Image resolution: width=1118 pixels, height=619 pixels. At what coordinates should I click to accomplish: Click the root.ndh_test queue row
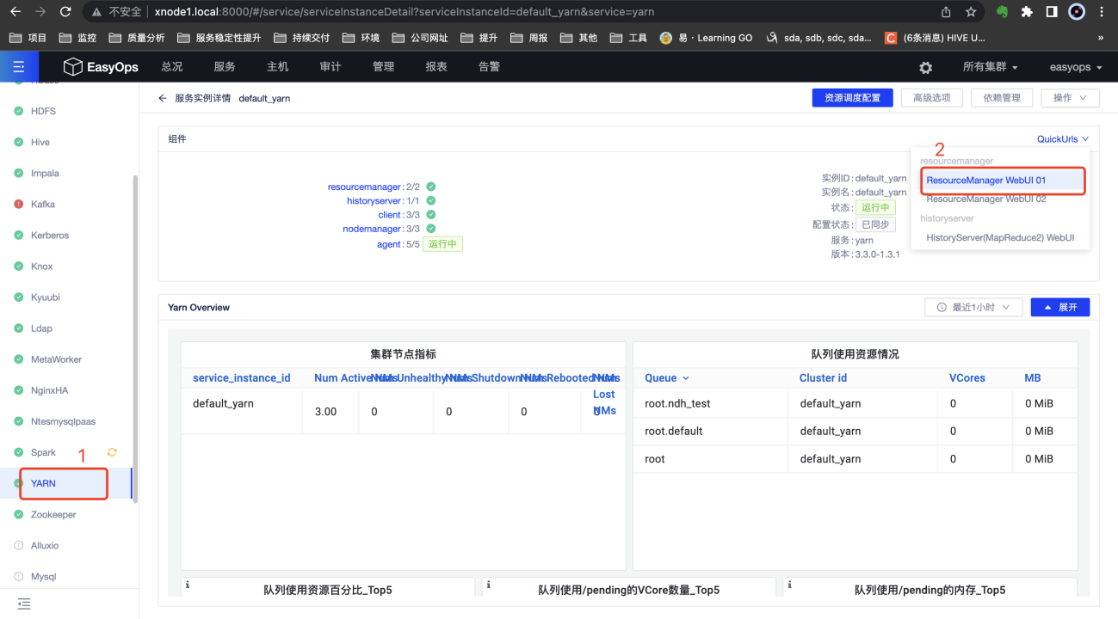855,403
